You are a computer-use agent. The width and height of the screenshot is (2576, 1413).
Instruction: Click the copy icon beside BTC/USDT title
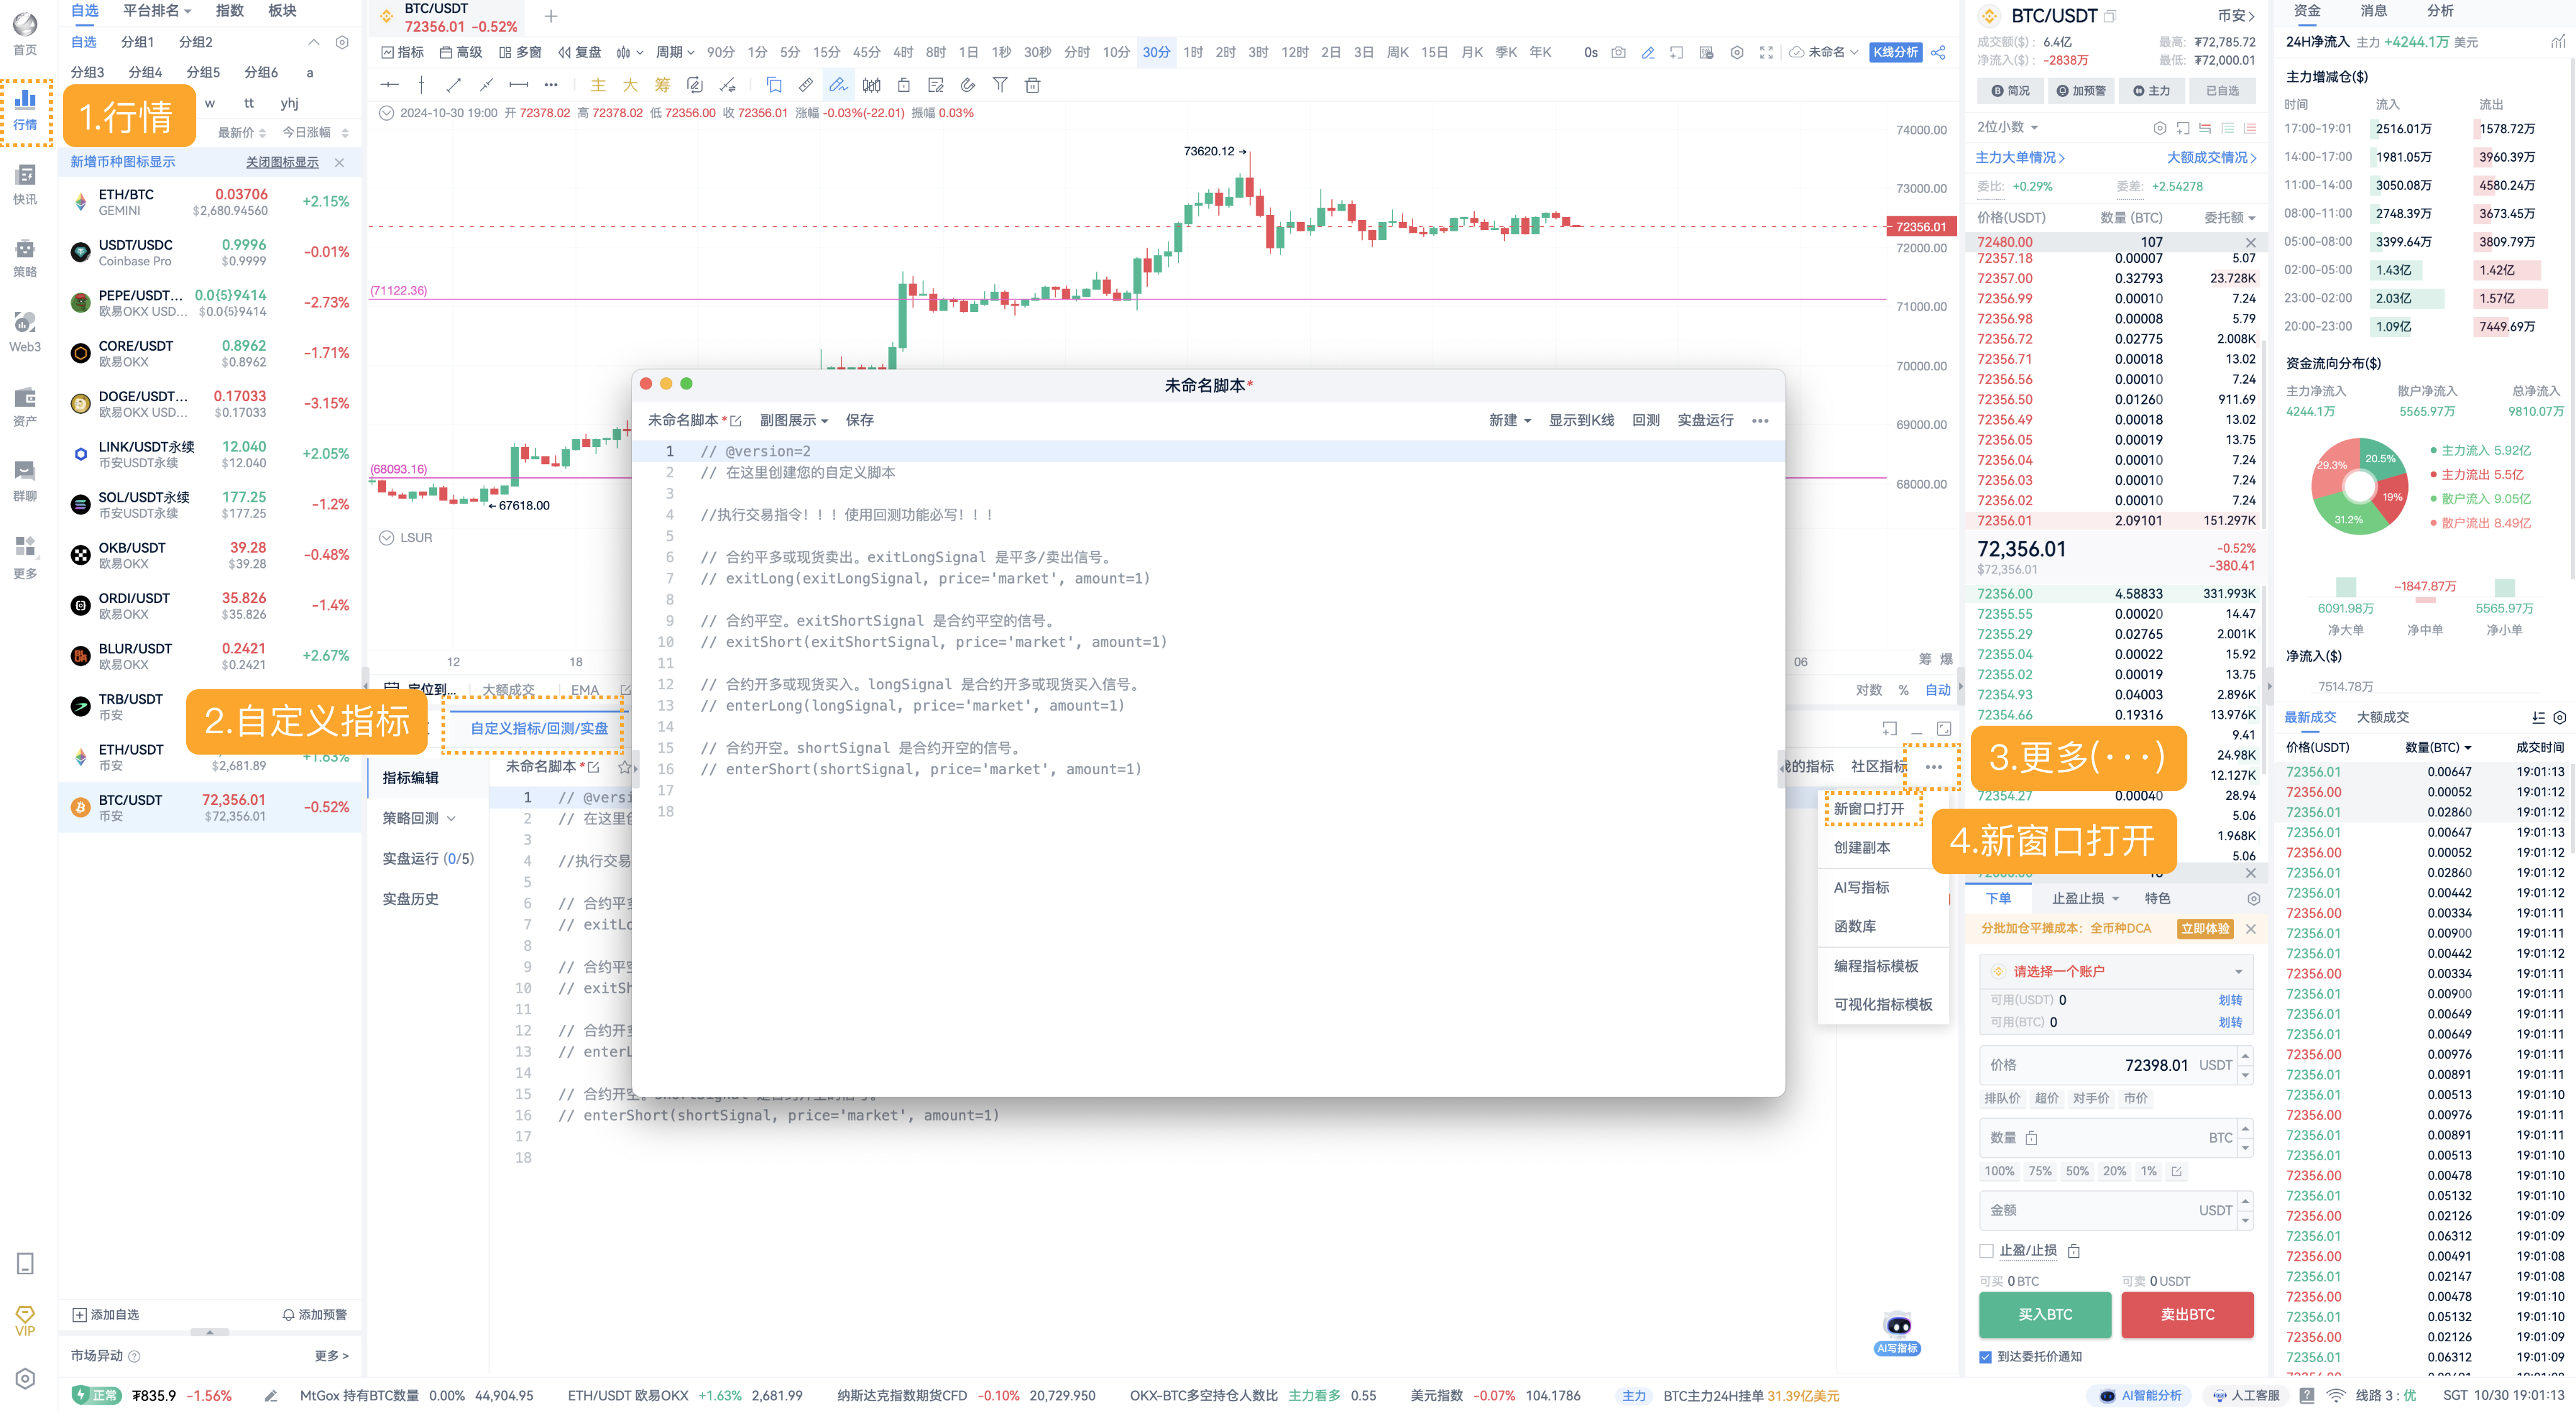[x=2111, y=16]
